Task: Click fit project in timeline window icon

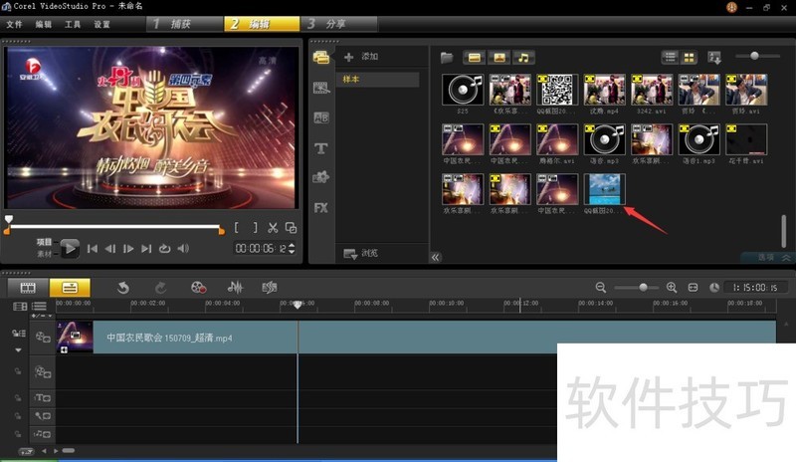Action: (694, 287)
